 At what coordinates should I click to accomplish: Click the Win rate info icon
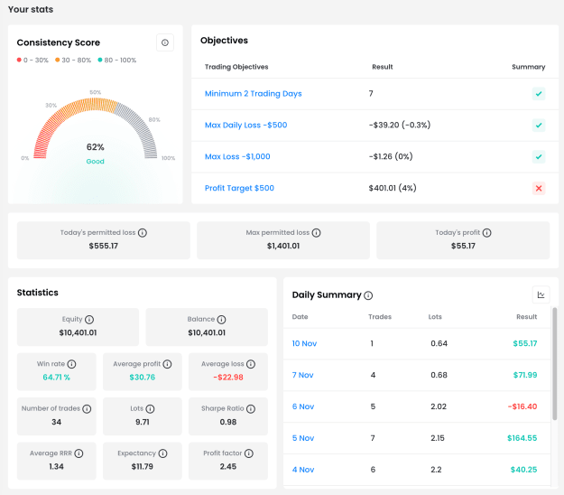(71, 364)
